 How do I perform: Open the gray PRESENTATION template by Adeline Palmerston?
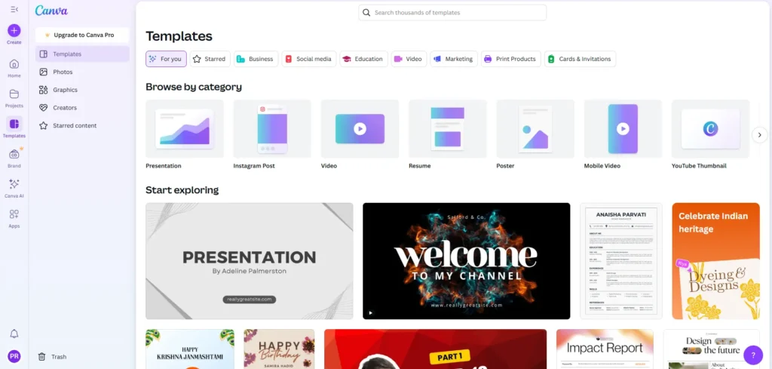click(250, 261)
